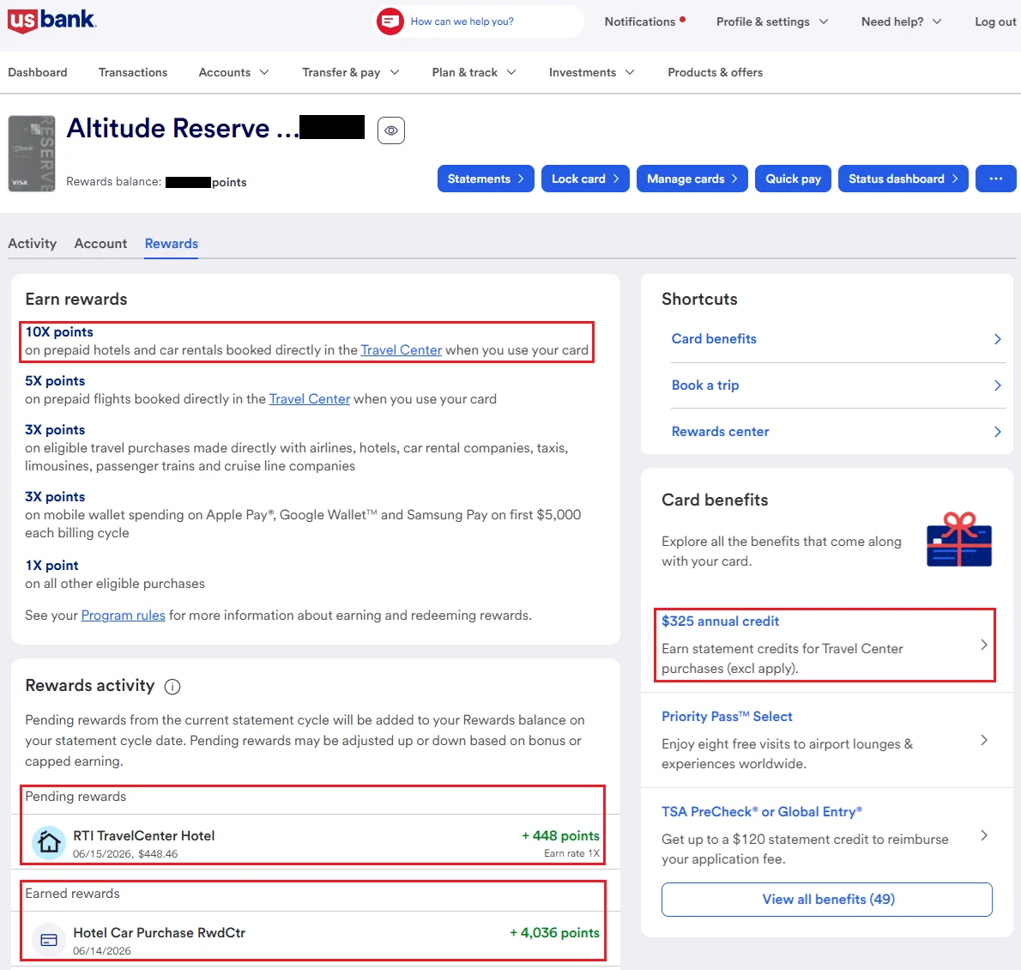Expand Profile & settings menu
Viewport: 1021px width, 970px height.
point(772,21)
